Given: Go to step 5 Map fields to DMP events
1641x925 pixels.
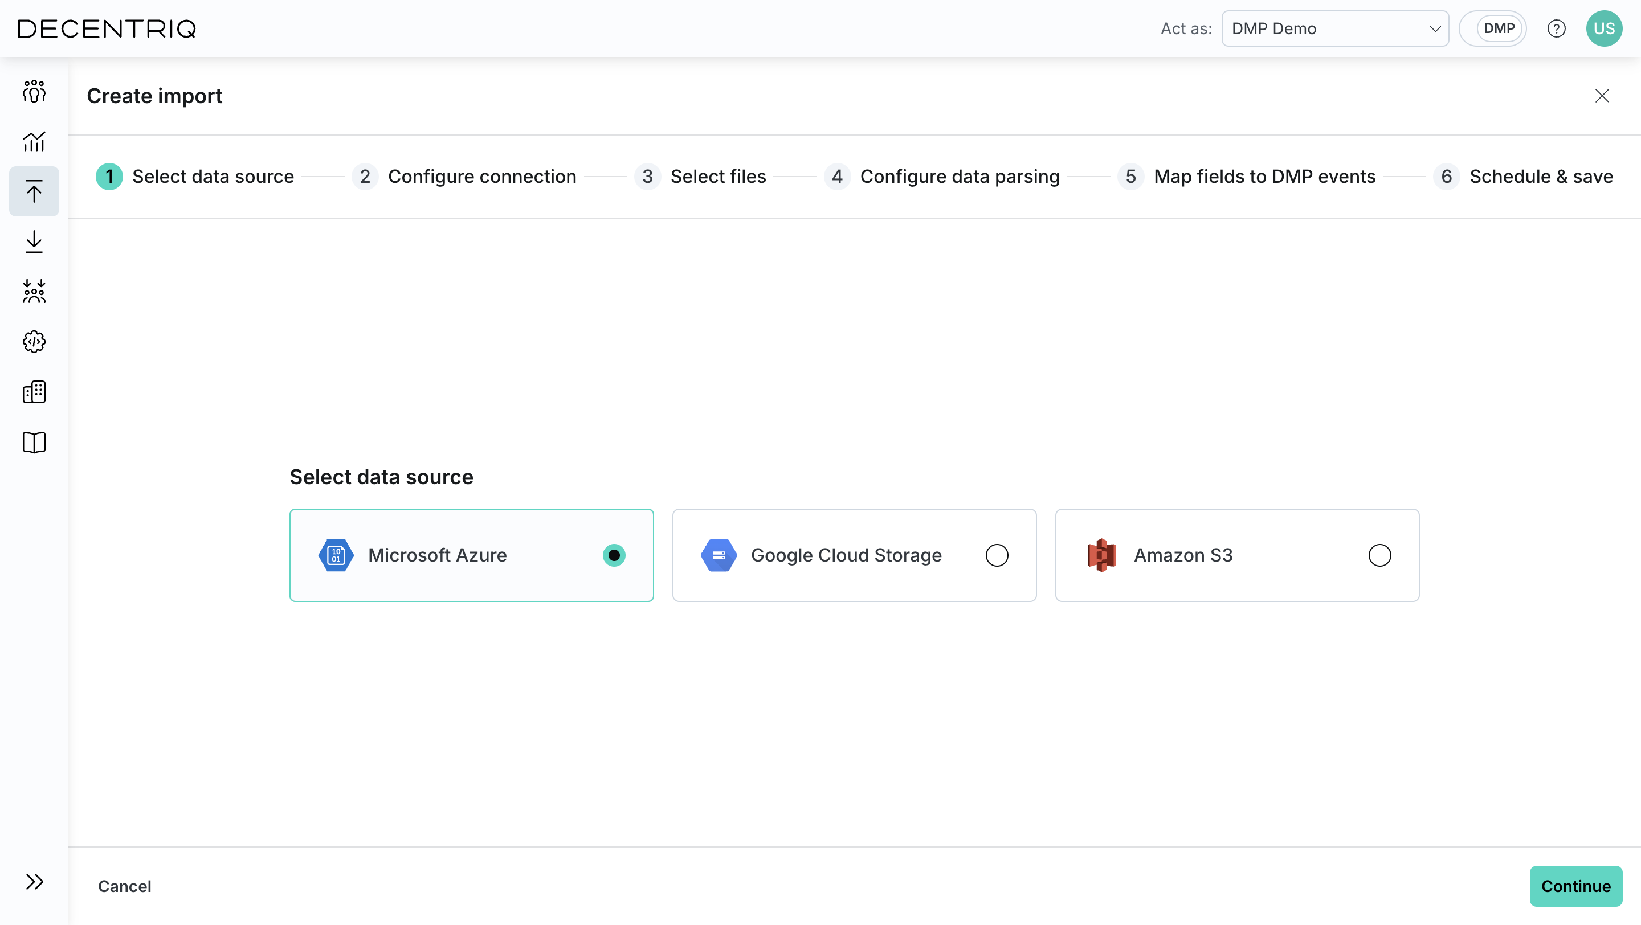Looking at the screenshot, I should tap(1247, 177).
